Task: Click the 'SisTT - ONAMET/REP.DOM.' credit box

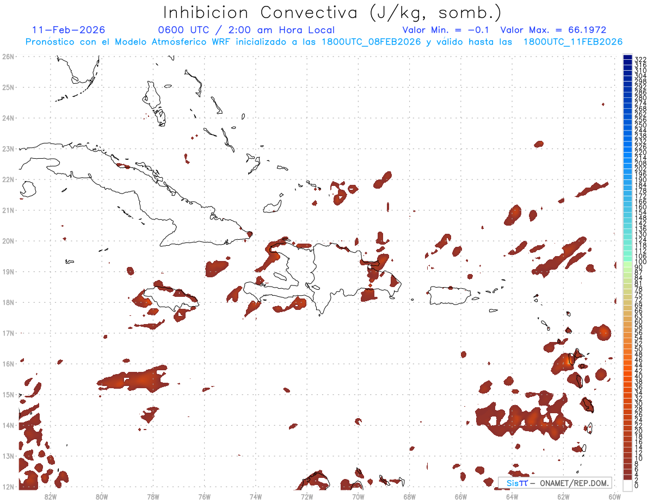Action: (x=555, y=483)
